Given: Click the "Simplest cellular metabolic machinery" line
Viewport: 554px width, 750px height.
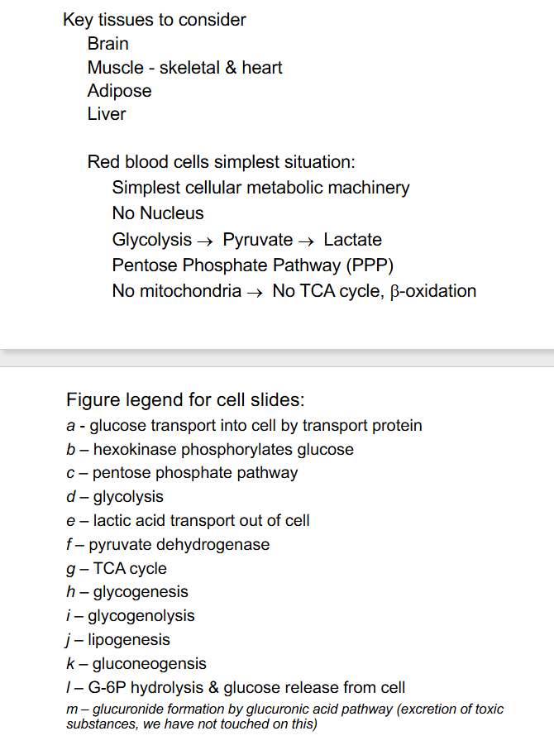Looking at the screenshot, I should [260, 188].
